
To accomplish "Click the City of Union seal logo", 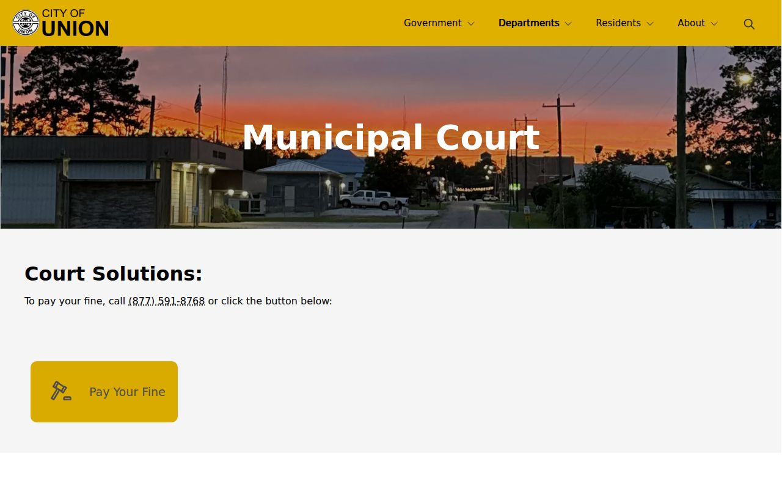I will (x=26, y=23).
